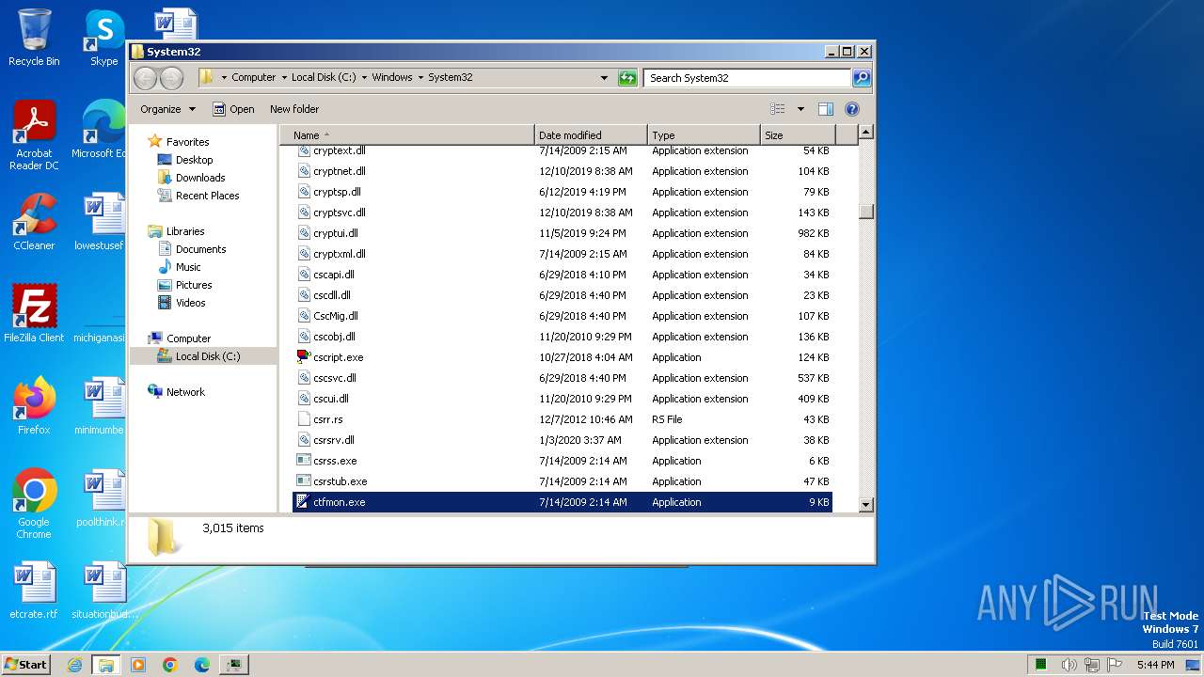Open Internet Explorer from the taskbar
Viewport: 1204px width, 677px height.
coord(74,665)
